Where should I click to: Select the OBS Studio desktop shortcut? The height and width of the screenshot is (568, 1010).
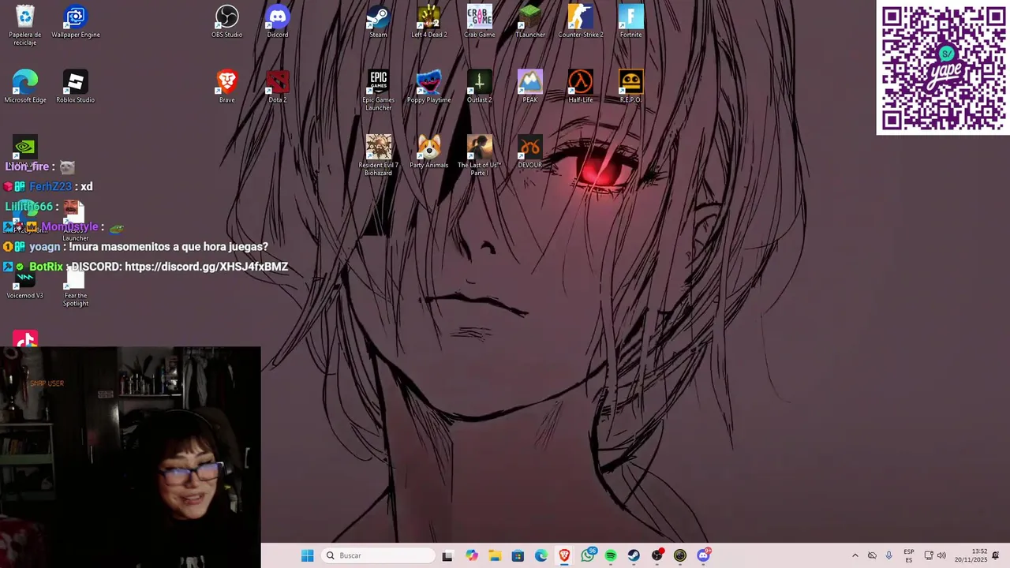click(x=227, y=22)
